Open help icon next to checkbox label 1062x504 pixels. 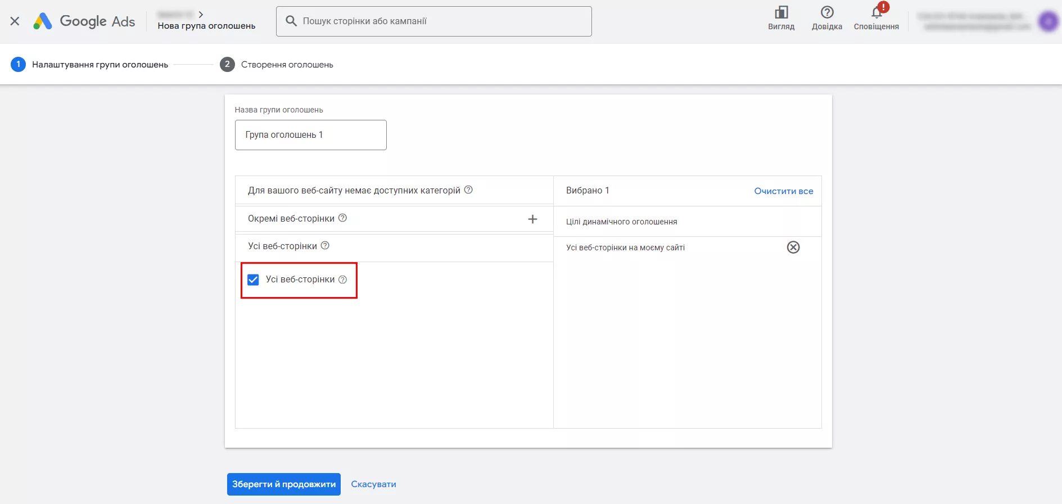342,280
